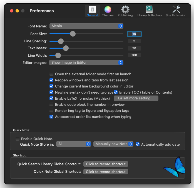Open the Themes color wheel icon

[108, 9]
